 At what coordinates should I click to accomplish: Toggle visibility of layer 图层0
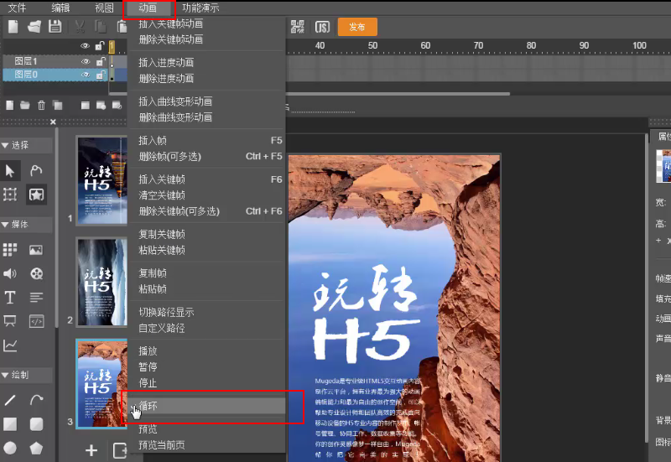(86, 75)
